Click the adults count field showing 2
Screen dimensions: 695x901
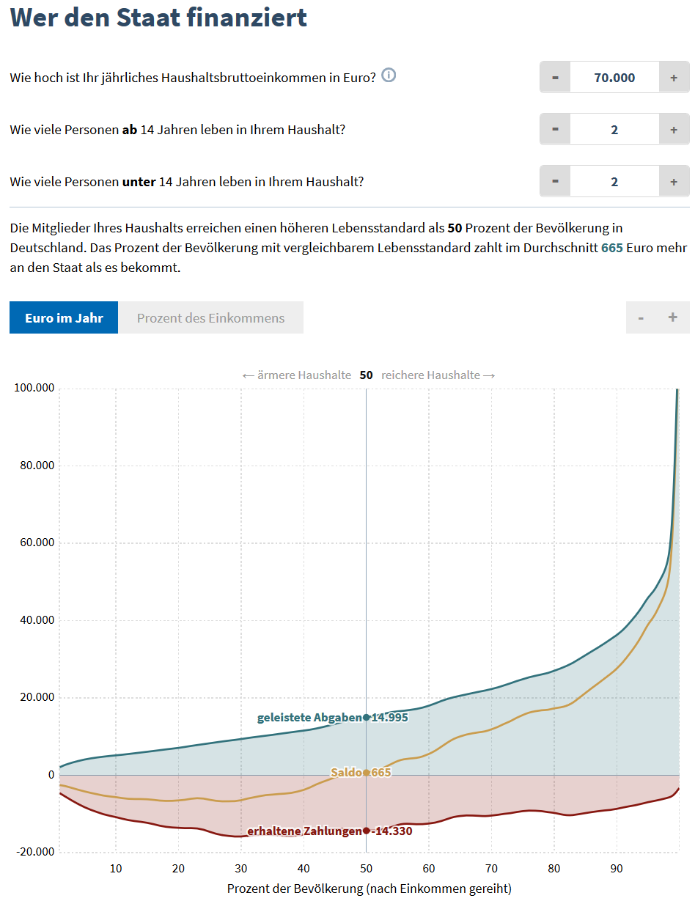(614, 130)
